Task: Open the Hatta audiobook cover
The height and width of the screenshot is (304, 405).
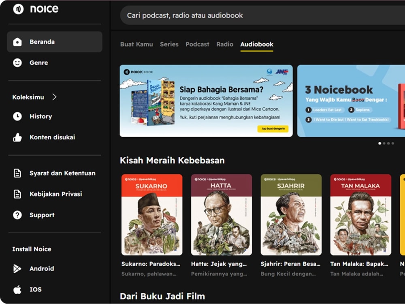Action: click(x=222, y=215)
